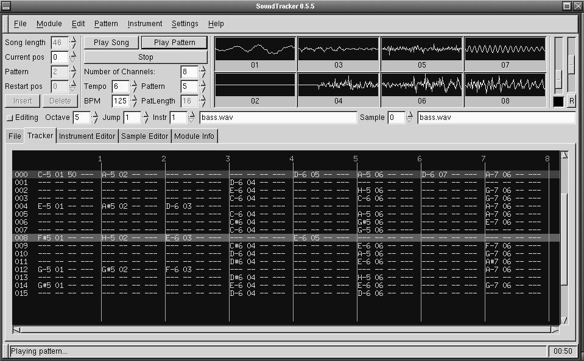The height and width of the screenshot is (361, 584).
Task: Click the channel 06 waveform scope
Action: click(x=421, y=85)
